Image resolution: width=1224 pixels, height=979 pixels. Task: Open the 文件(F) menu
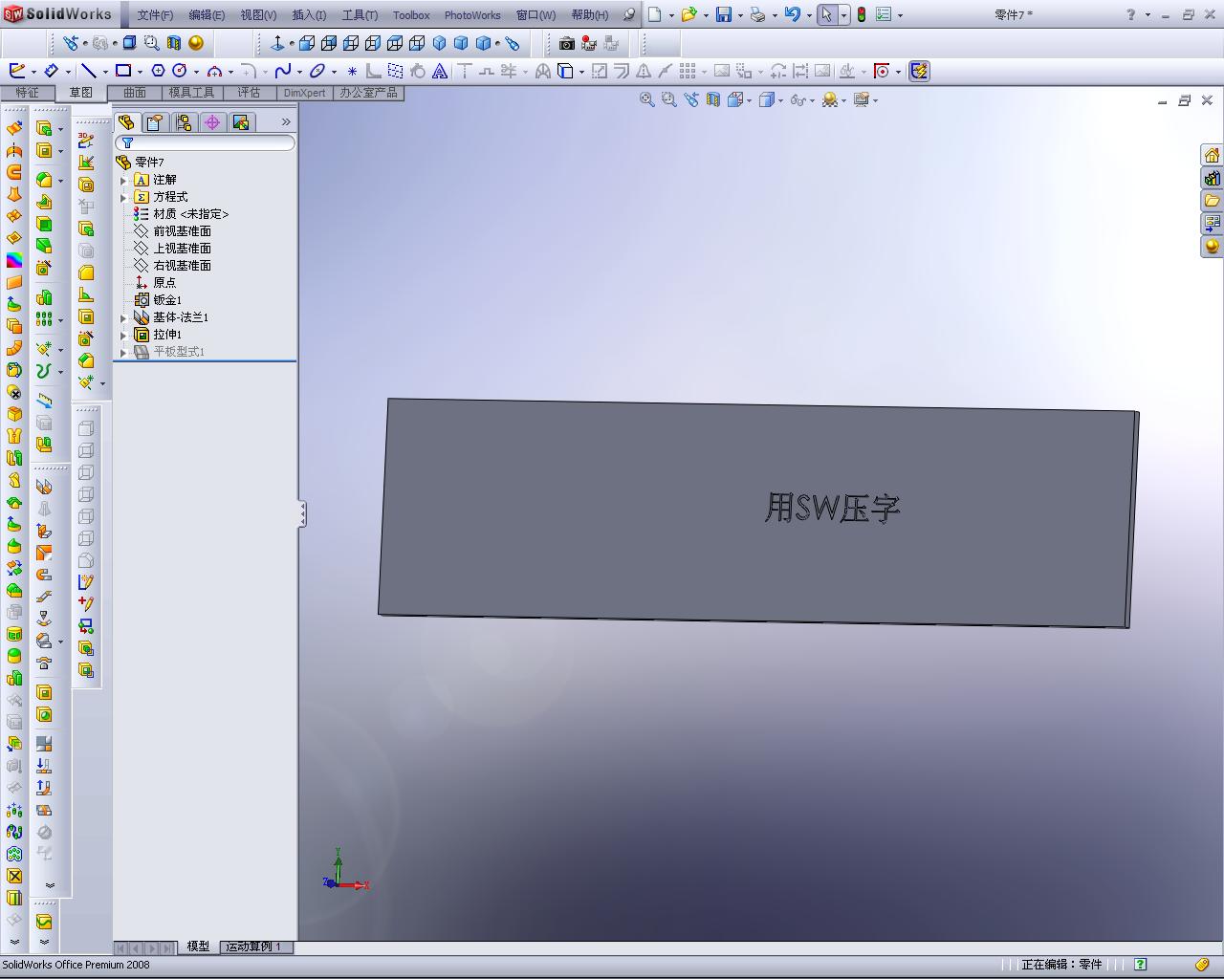pyautogui.click(x=155, y=15)
